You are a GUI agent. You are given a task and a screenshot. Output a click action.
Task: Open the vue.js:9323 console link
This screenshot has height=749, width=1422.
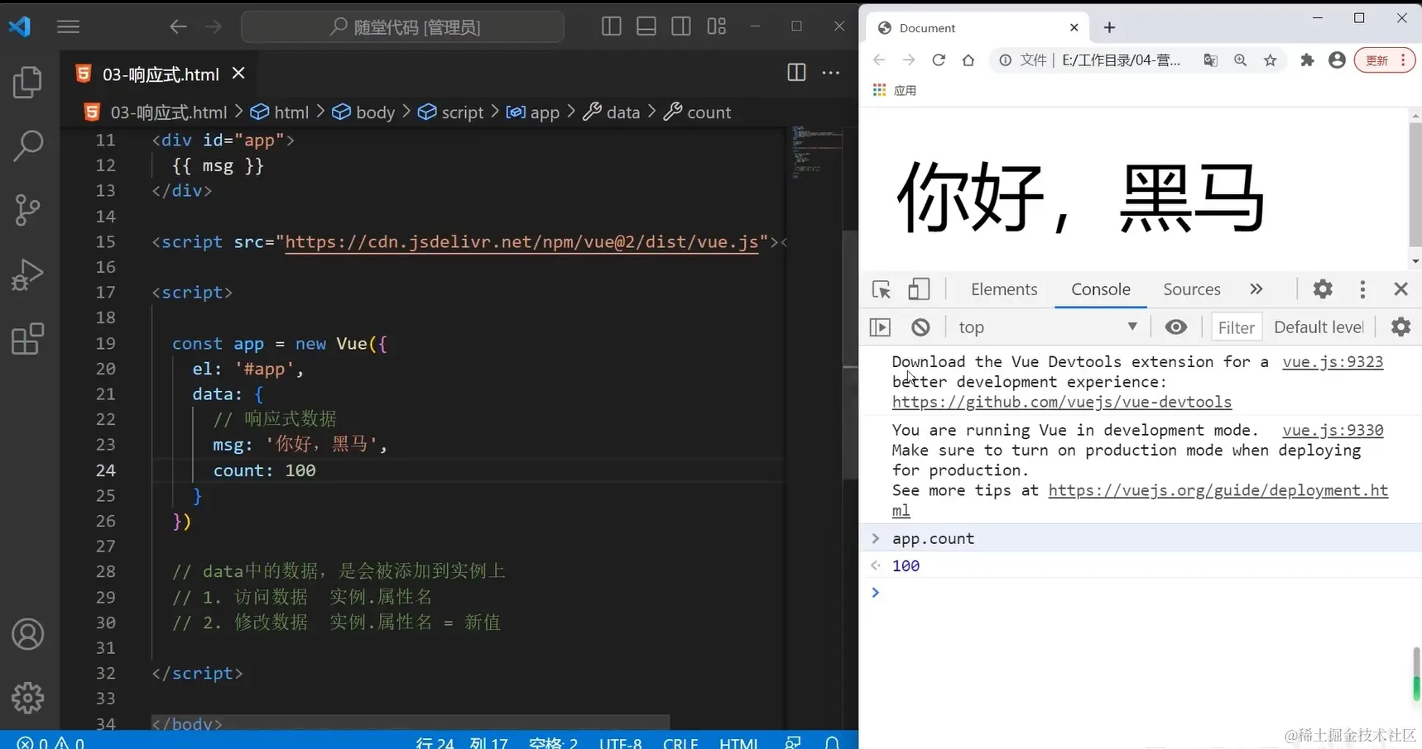coord(1333,361)
